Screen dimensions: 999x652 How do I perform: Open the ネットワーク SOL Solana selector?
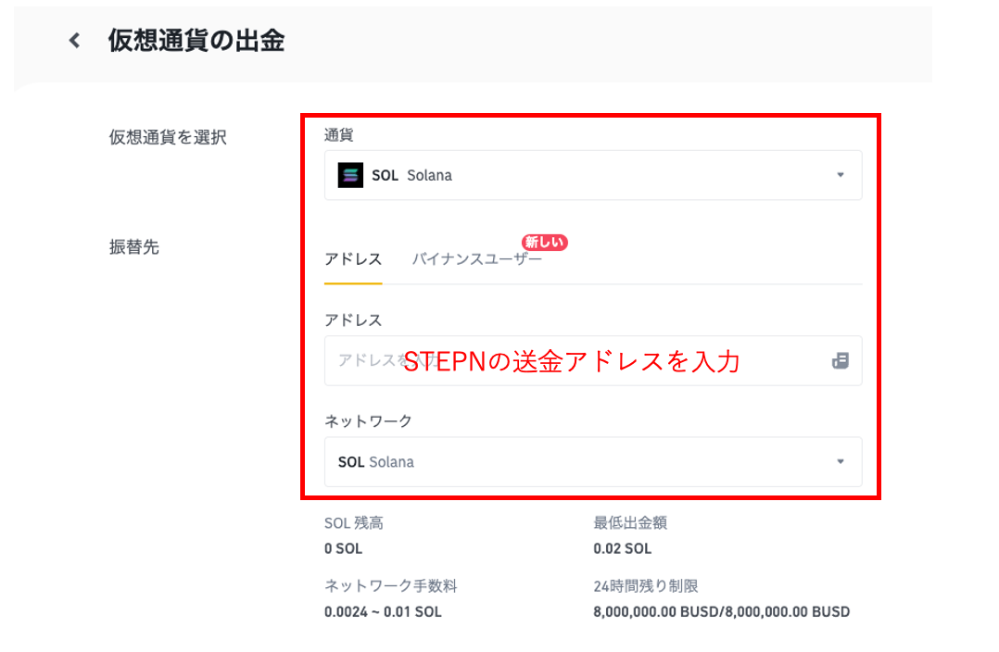[593, 461]
